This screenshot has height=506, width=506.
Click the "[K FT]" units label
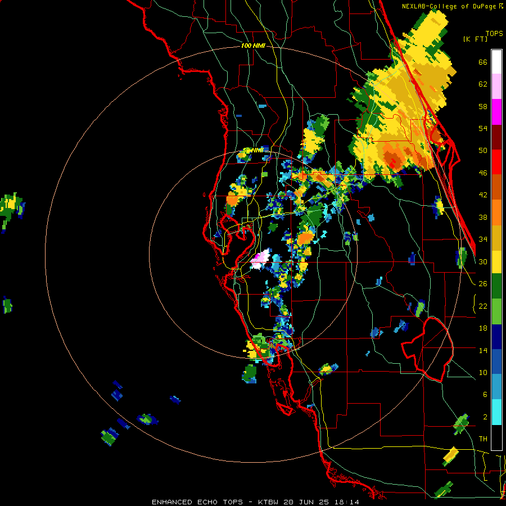(x=476, y=39)
